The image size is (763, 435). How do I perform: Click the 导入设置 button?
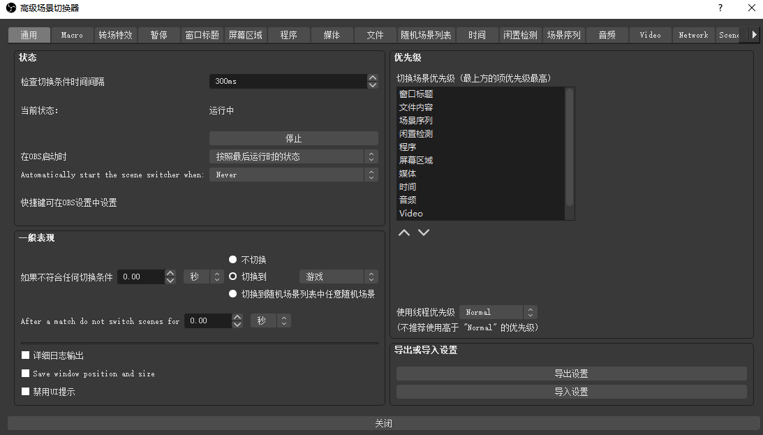(571, 392)
